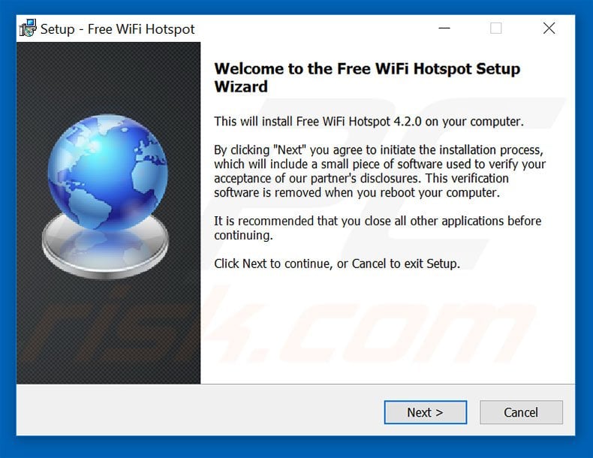Click "Click Next to continue, or Cancel to exit Setup."

click(337, 264)
